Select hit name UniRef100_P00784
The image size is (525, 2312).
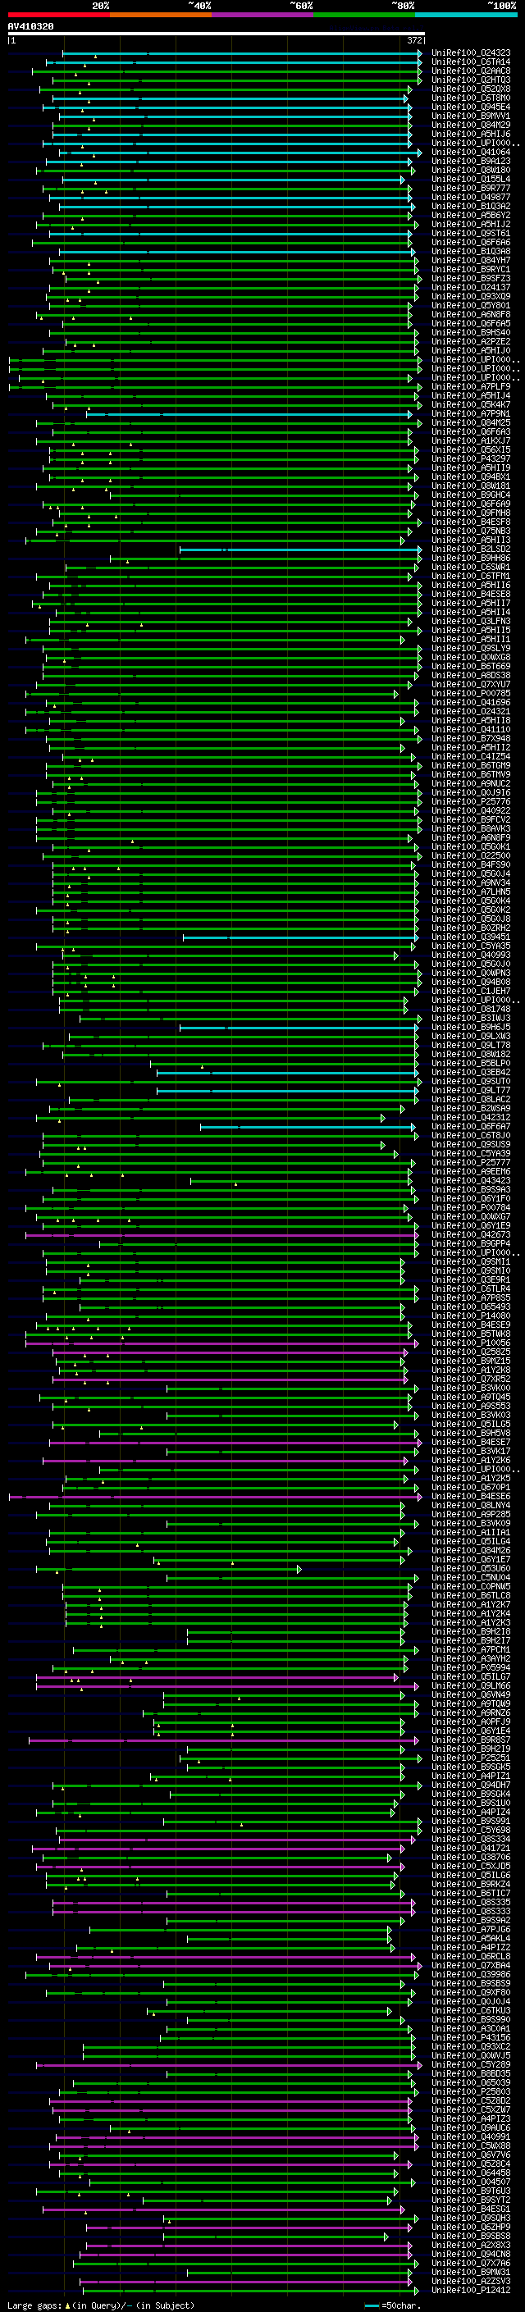pos(471,1208)
